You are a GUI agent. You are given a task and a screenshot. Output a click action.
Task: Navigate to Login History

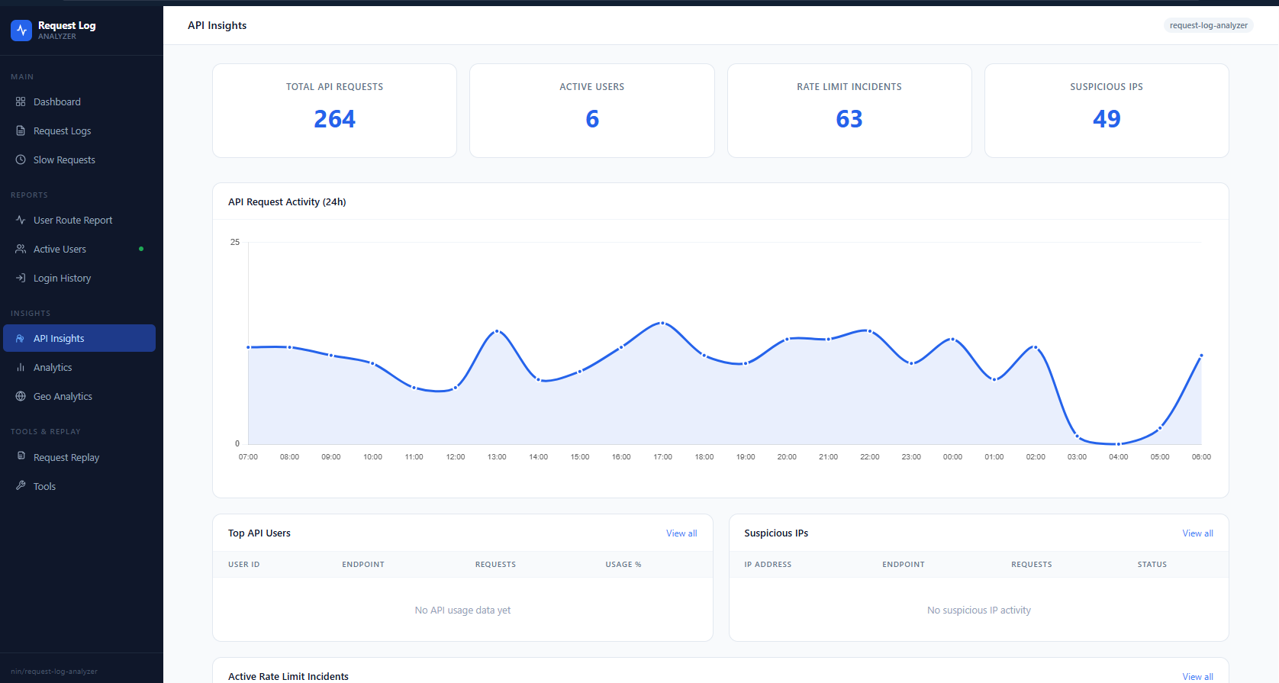pos(79,278)
